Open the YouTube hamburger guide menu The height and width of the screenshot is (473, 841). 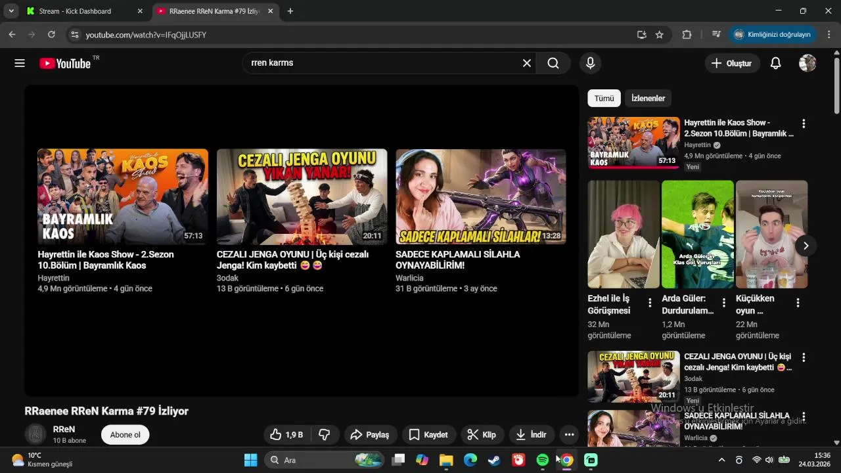point(20,63)
